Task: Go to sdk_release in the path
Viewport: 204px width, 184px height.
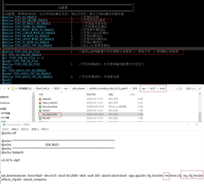Action: tap(78, 89)
